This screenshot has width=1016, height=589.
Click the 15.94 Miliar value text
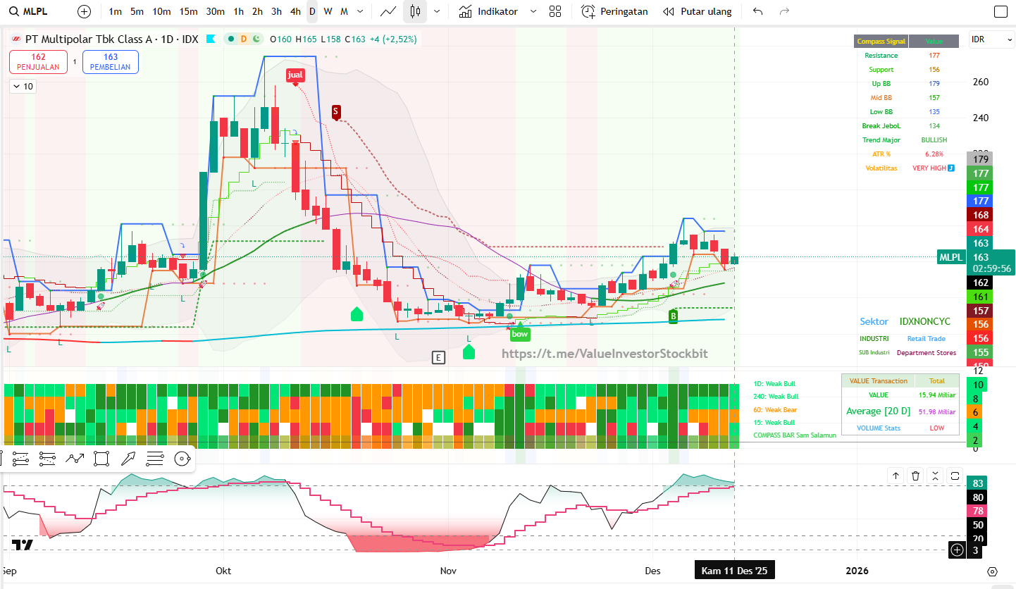click(937, 395)
